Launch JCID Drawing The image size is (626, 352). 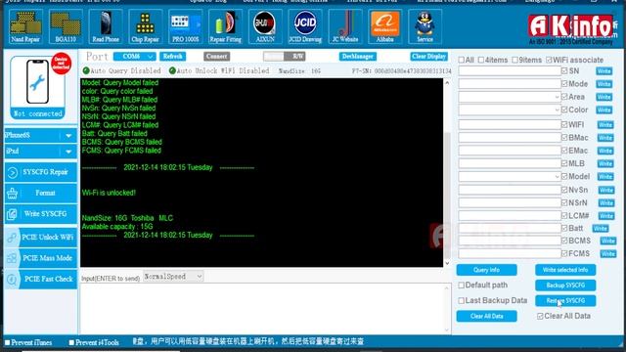point(305,26)
